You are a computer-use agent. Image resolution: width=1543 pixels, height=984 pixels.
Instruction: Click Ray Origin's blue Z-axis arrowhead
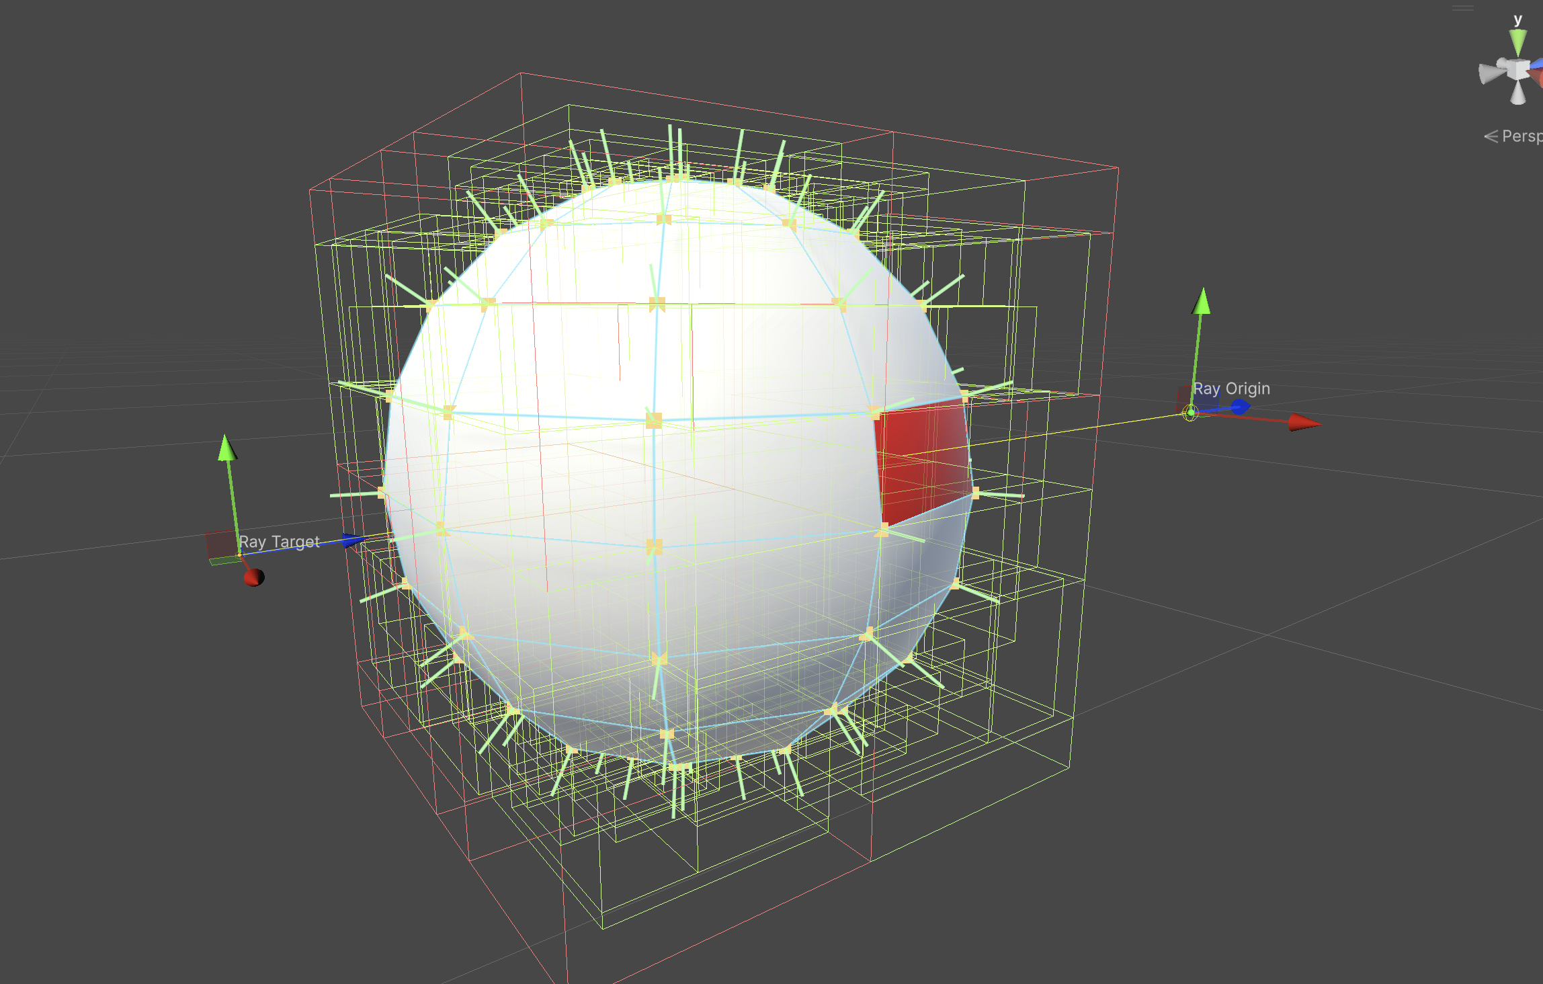tap(1240, 407)
